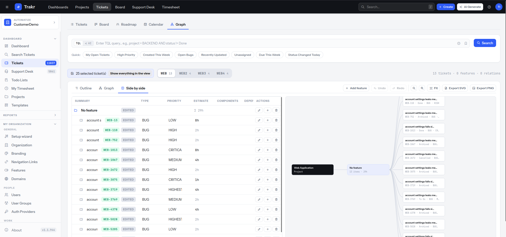This screenshot has height=237, width=506.
Task: Click the hamburger menu icon
Action: pos(7,7)
